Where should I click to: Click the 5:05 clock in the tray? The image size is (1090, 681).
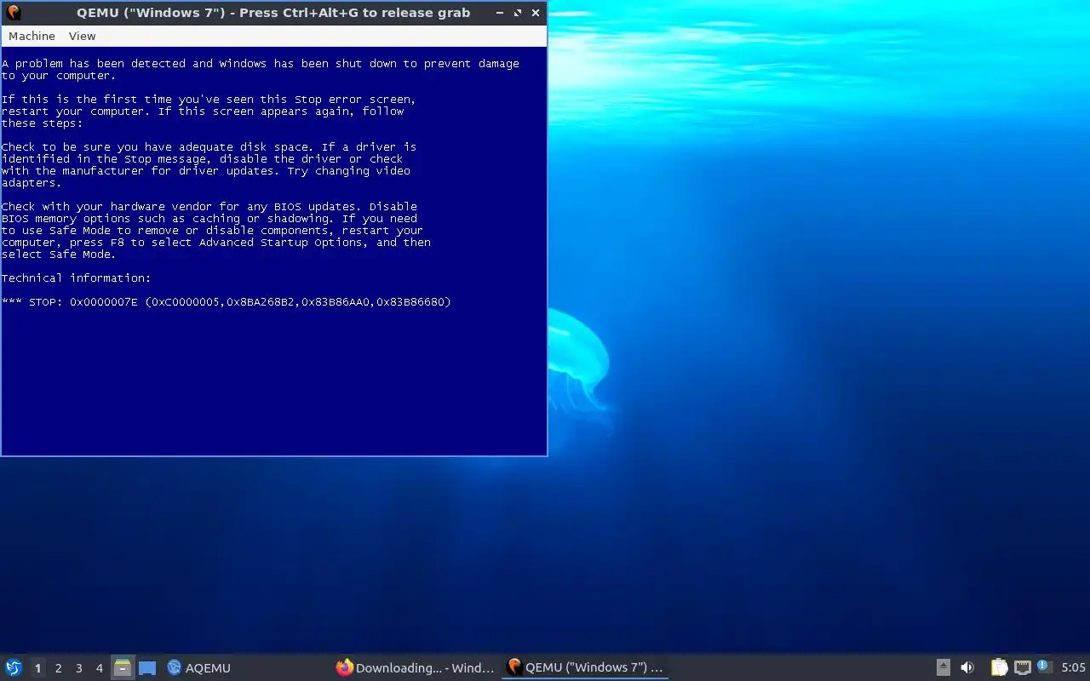coord(1073,668)
